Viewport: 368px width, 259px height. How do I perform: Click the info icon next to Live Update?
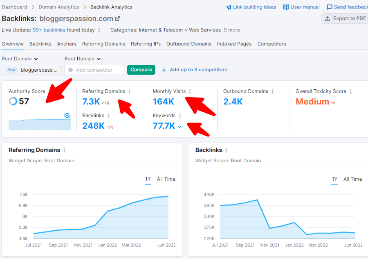[x=100, y=30]
